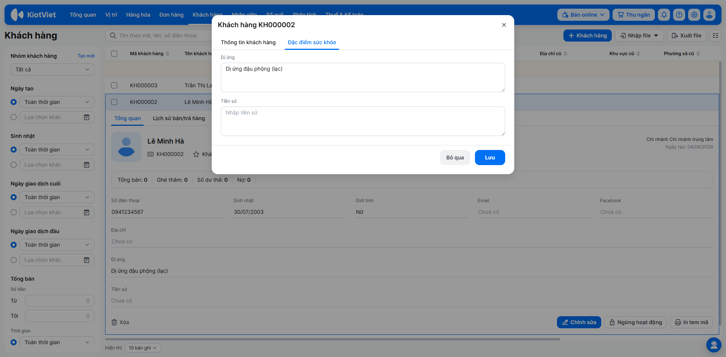Click the Ngừng hoạt động button
The image size is (726, 357).
[x=636, y=322]
